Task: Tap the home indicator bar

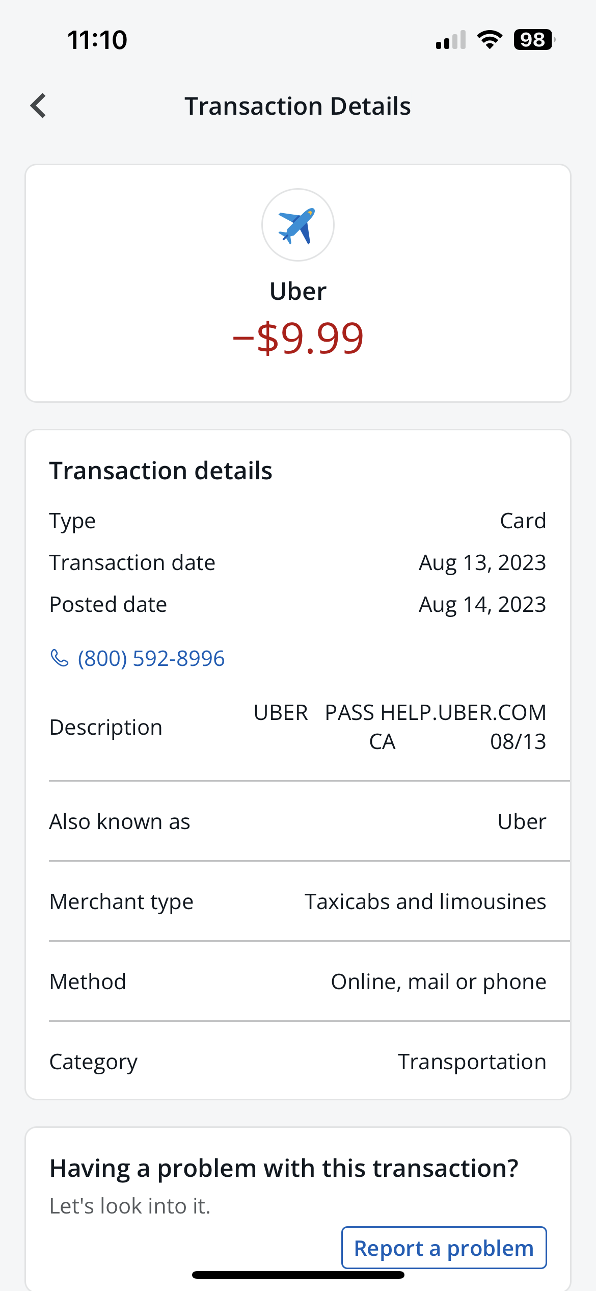Action: tap(297, 1275)
